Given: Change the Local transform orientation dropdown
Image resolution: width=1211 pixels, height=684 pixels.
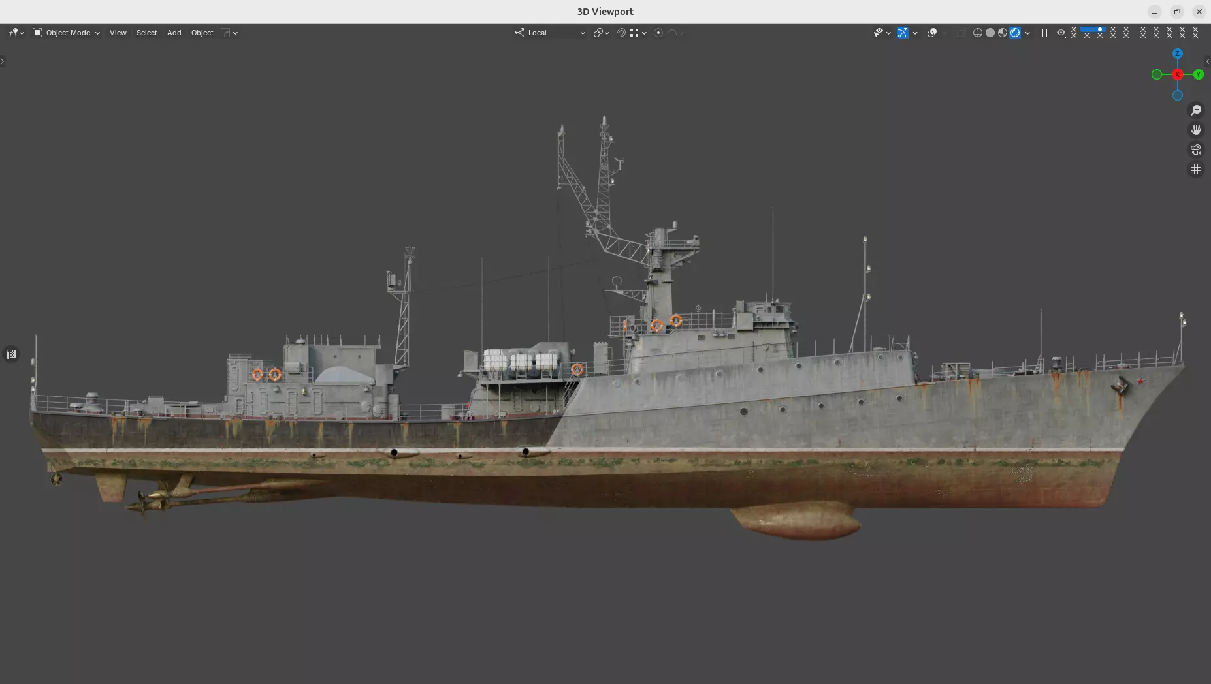Looking at the screenshot, I should tap(550, 33).
